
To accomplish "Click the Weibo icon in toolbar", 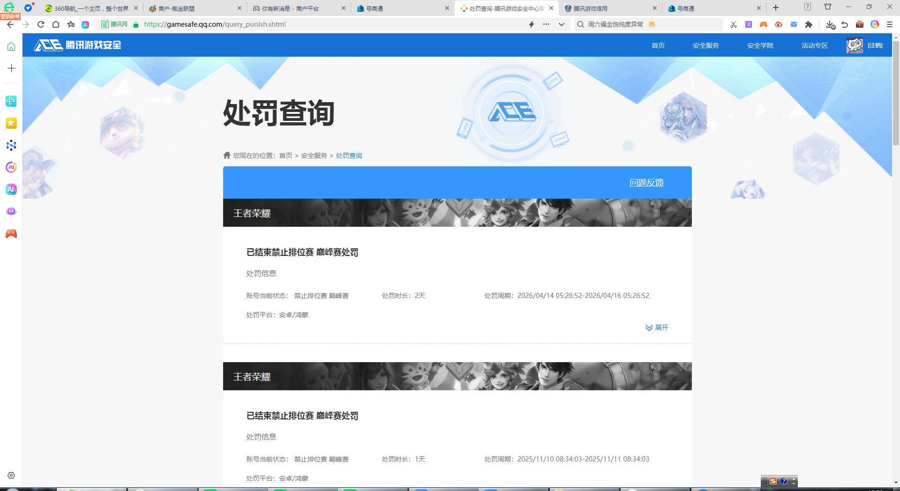I will (779, 24).
